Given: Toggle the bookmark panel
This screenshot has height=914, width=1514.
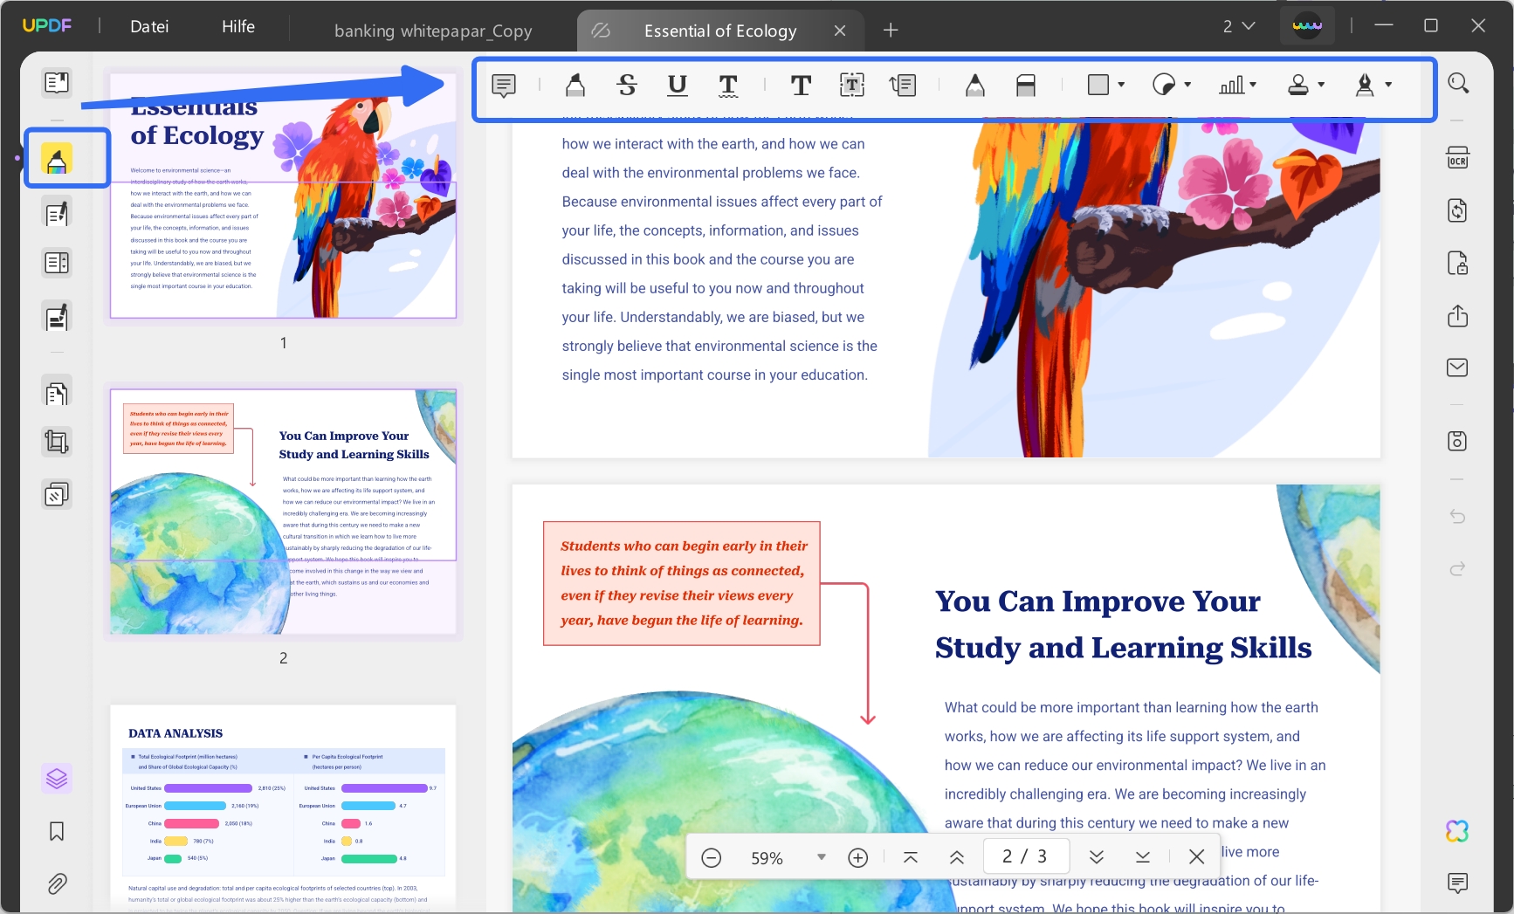Looking at the screenshot, I should point(57,831).
